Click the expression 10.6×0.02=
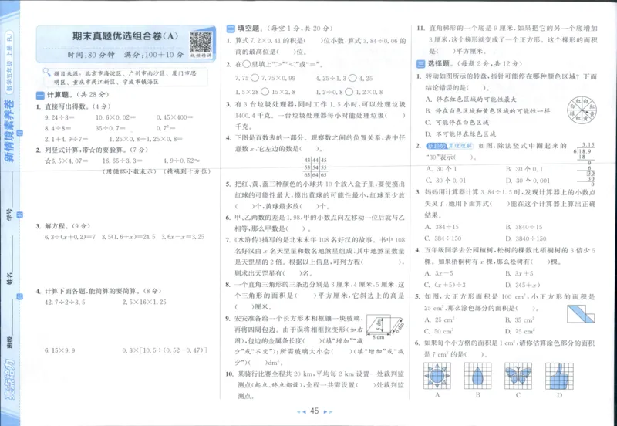Screen dimensions: 617x426 click(116, 117)
